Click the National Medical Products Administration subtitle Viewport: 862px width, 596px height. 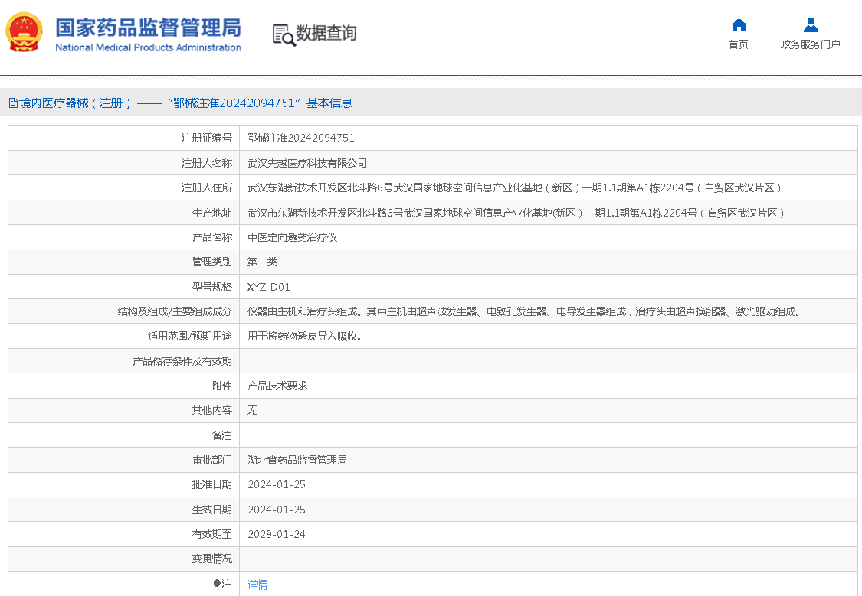148,48
